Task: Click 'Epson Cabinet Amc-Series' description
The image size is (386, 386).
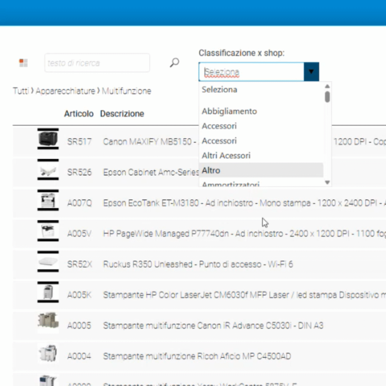Action: pos(151,172)
